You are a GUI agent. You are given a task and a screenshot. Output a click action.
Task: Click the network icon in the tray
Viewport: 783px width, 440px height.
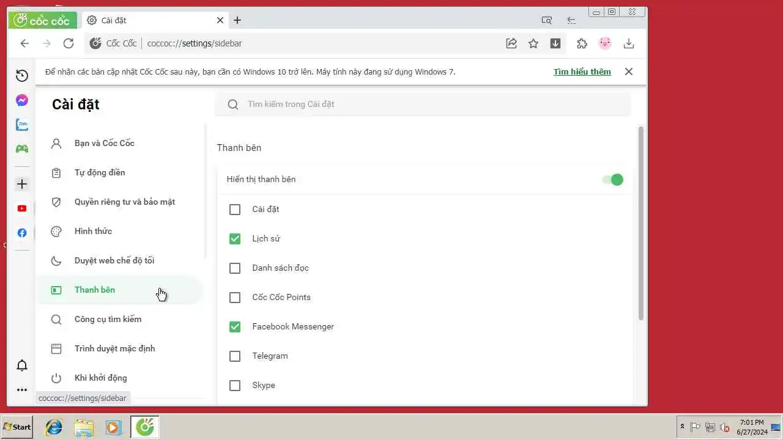(710, 427)
